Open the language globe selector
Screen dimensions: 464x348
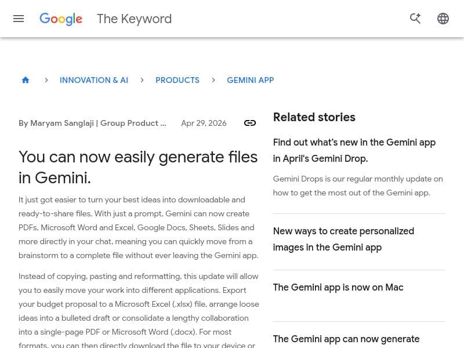pos(443,19)
